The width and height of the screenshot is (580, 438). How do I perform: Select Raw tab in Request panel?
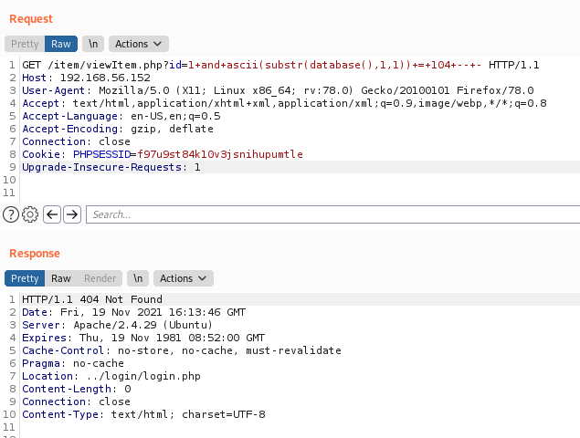[61, 44]
